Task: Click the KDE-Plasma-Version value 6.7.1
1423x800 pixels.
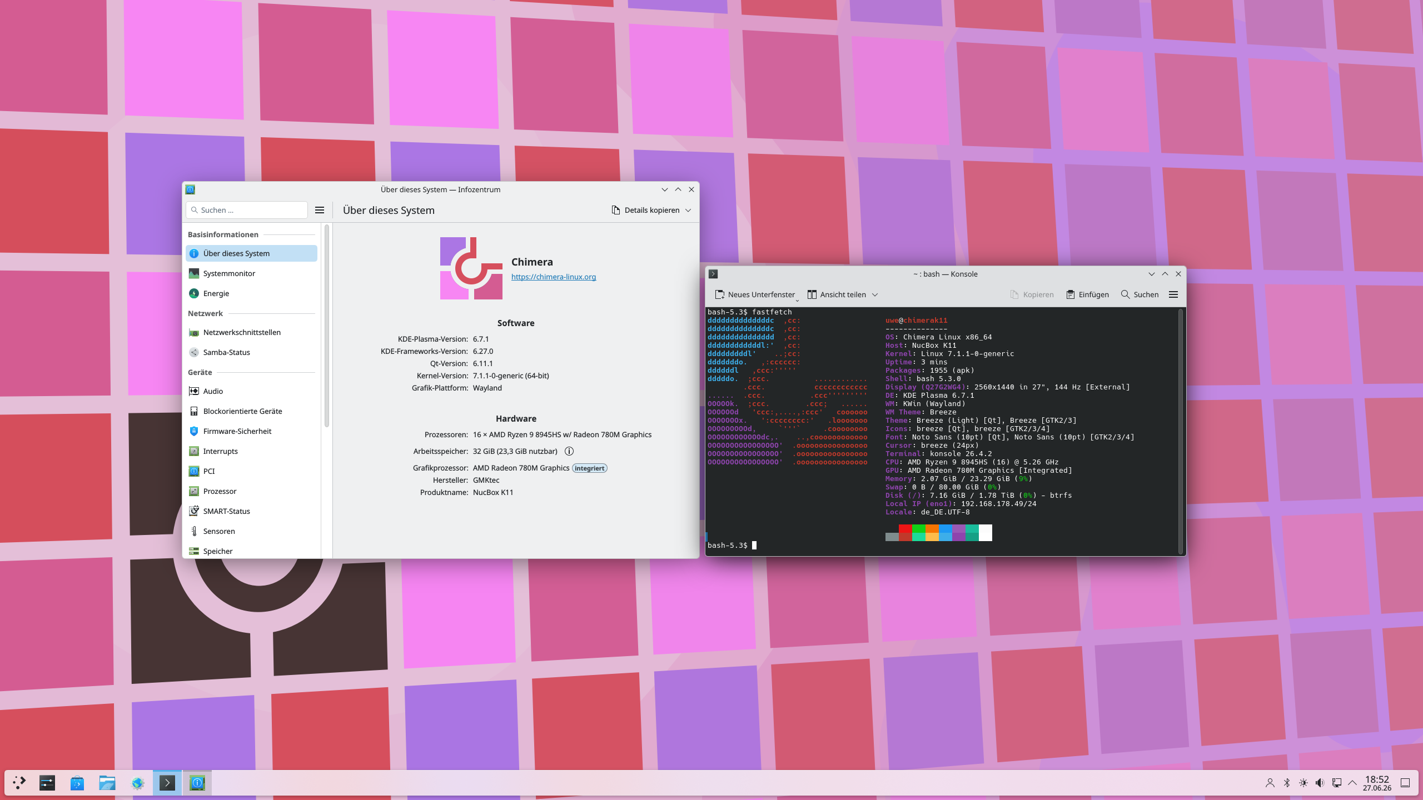Action: coord(481,339)
